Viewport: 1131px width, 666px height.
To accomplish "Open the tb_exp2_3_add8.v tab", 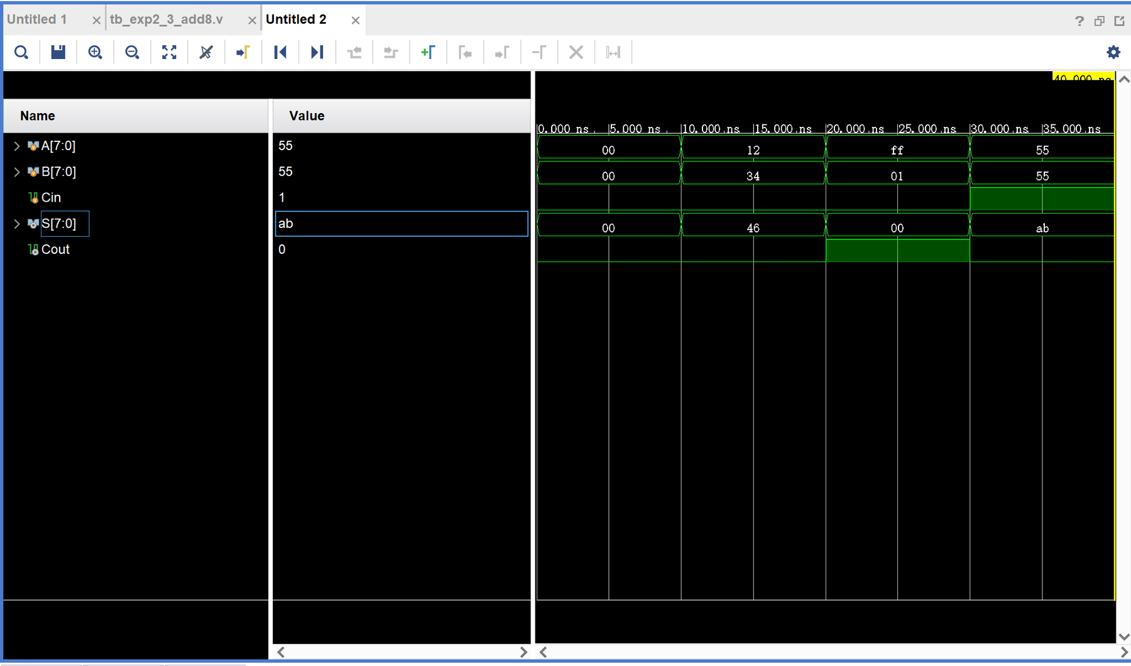I will point(167,19).
